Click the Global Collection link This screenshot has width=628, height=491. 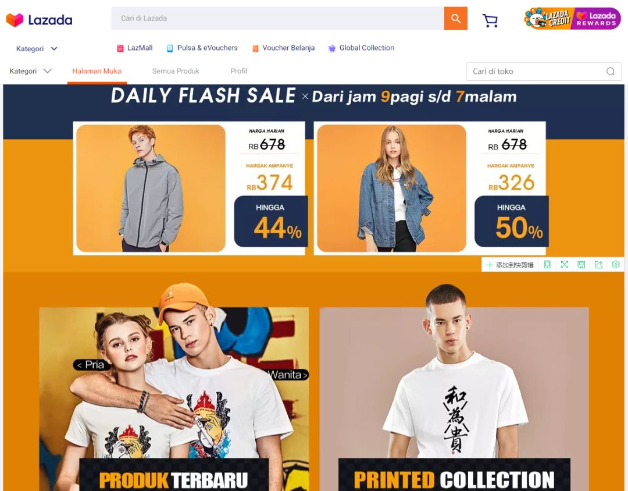(x=361, y=48)
